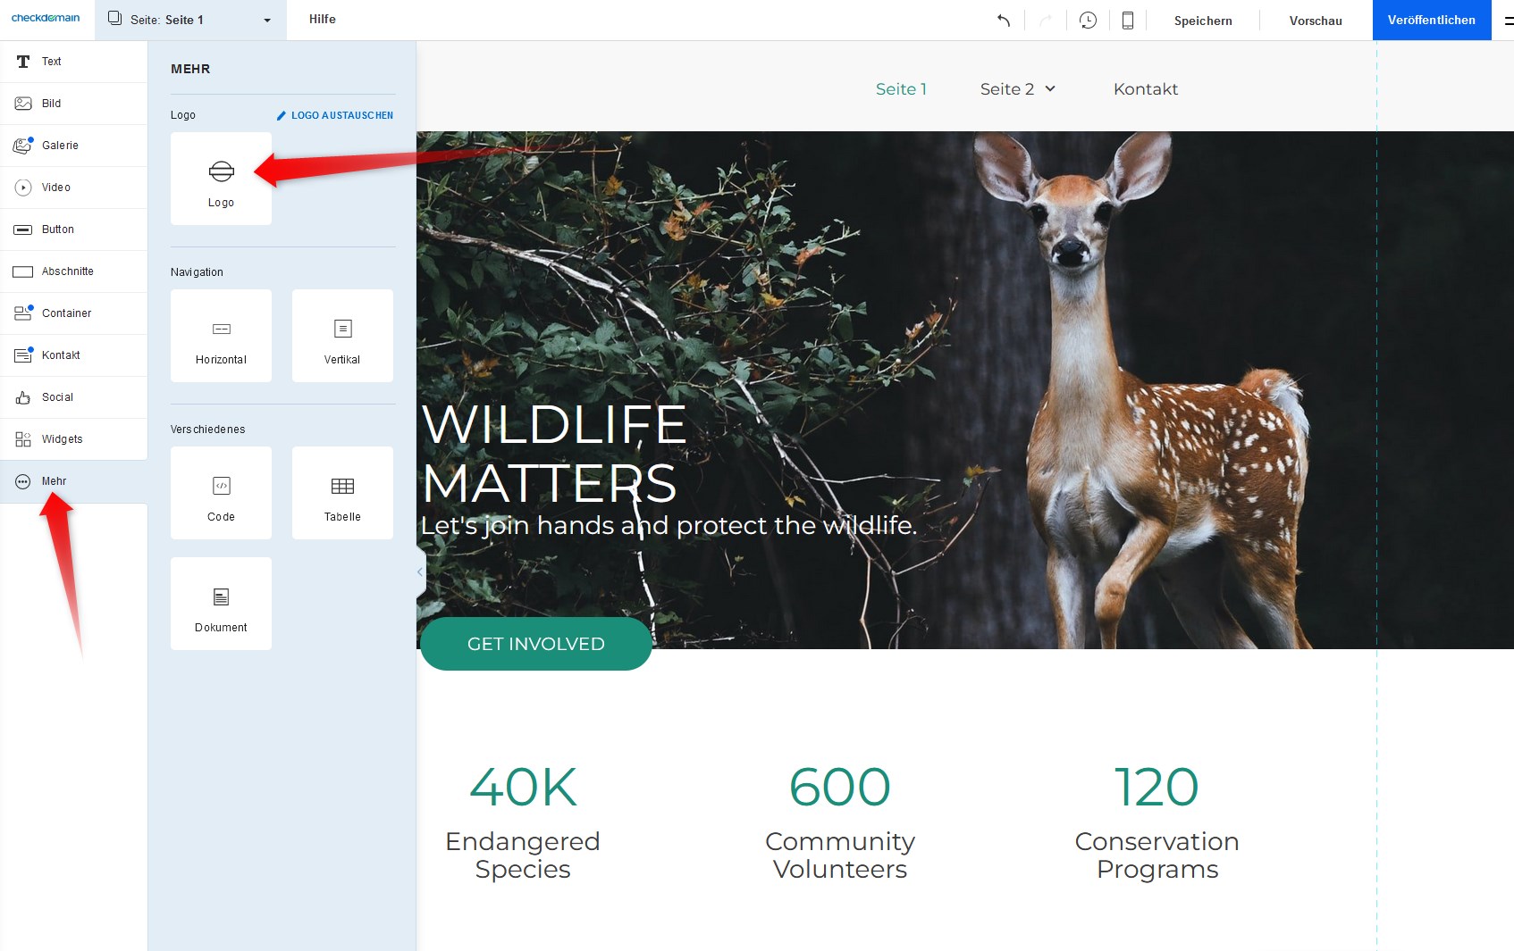Screen dimensions: 1514x951
Task: Insert the Dokument element
Action: pos(221,604)
